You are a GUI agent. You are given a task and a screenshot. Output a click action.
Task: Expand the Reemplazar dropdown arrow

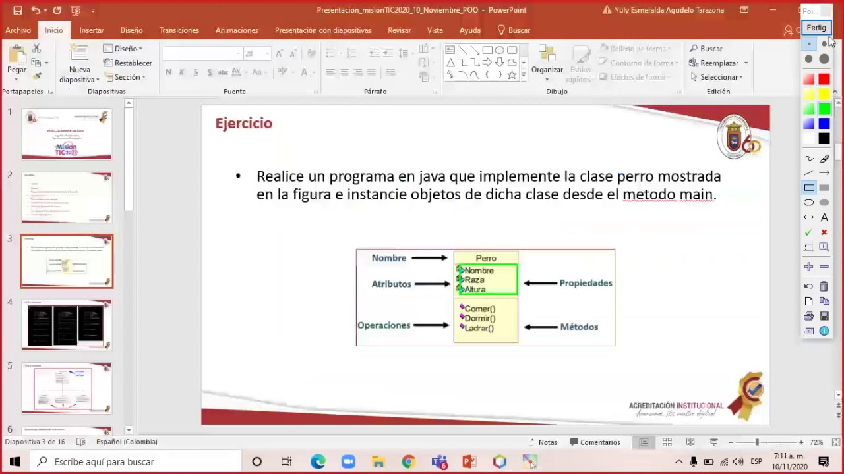[x=746, y=63]
